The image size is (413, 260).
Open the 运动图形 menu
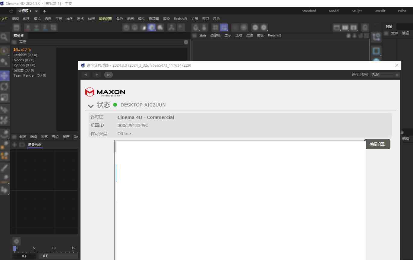pyautogui.click(x=105, y=18)
